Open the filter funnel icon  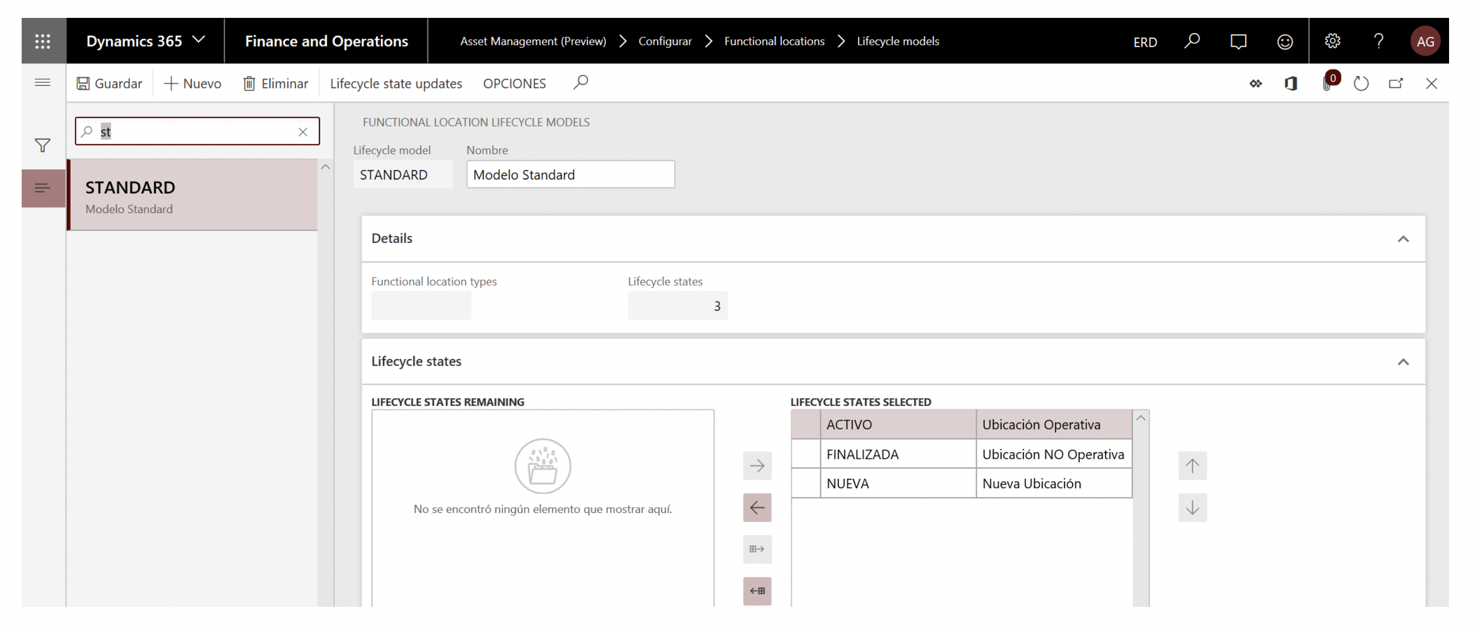(42, 145)
